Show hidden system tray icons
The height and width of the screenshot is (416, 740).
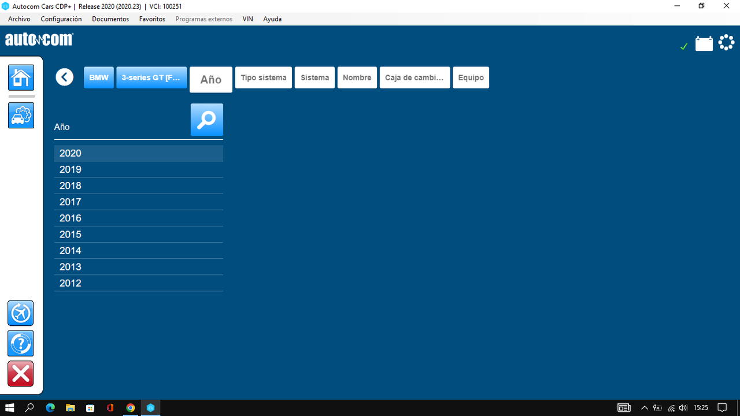645,408
